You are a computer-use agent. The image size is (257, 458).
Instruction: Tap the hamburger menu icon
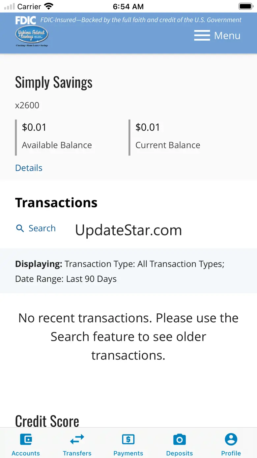pyautogui.click(x=202, y=35)
